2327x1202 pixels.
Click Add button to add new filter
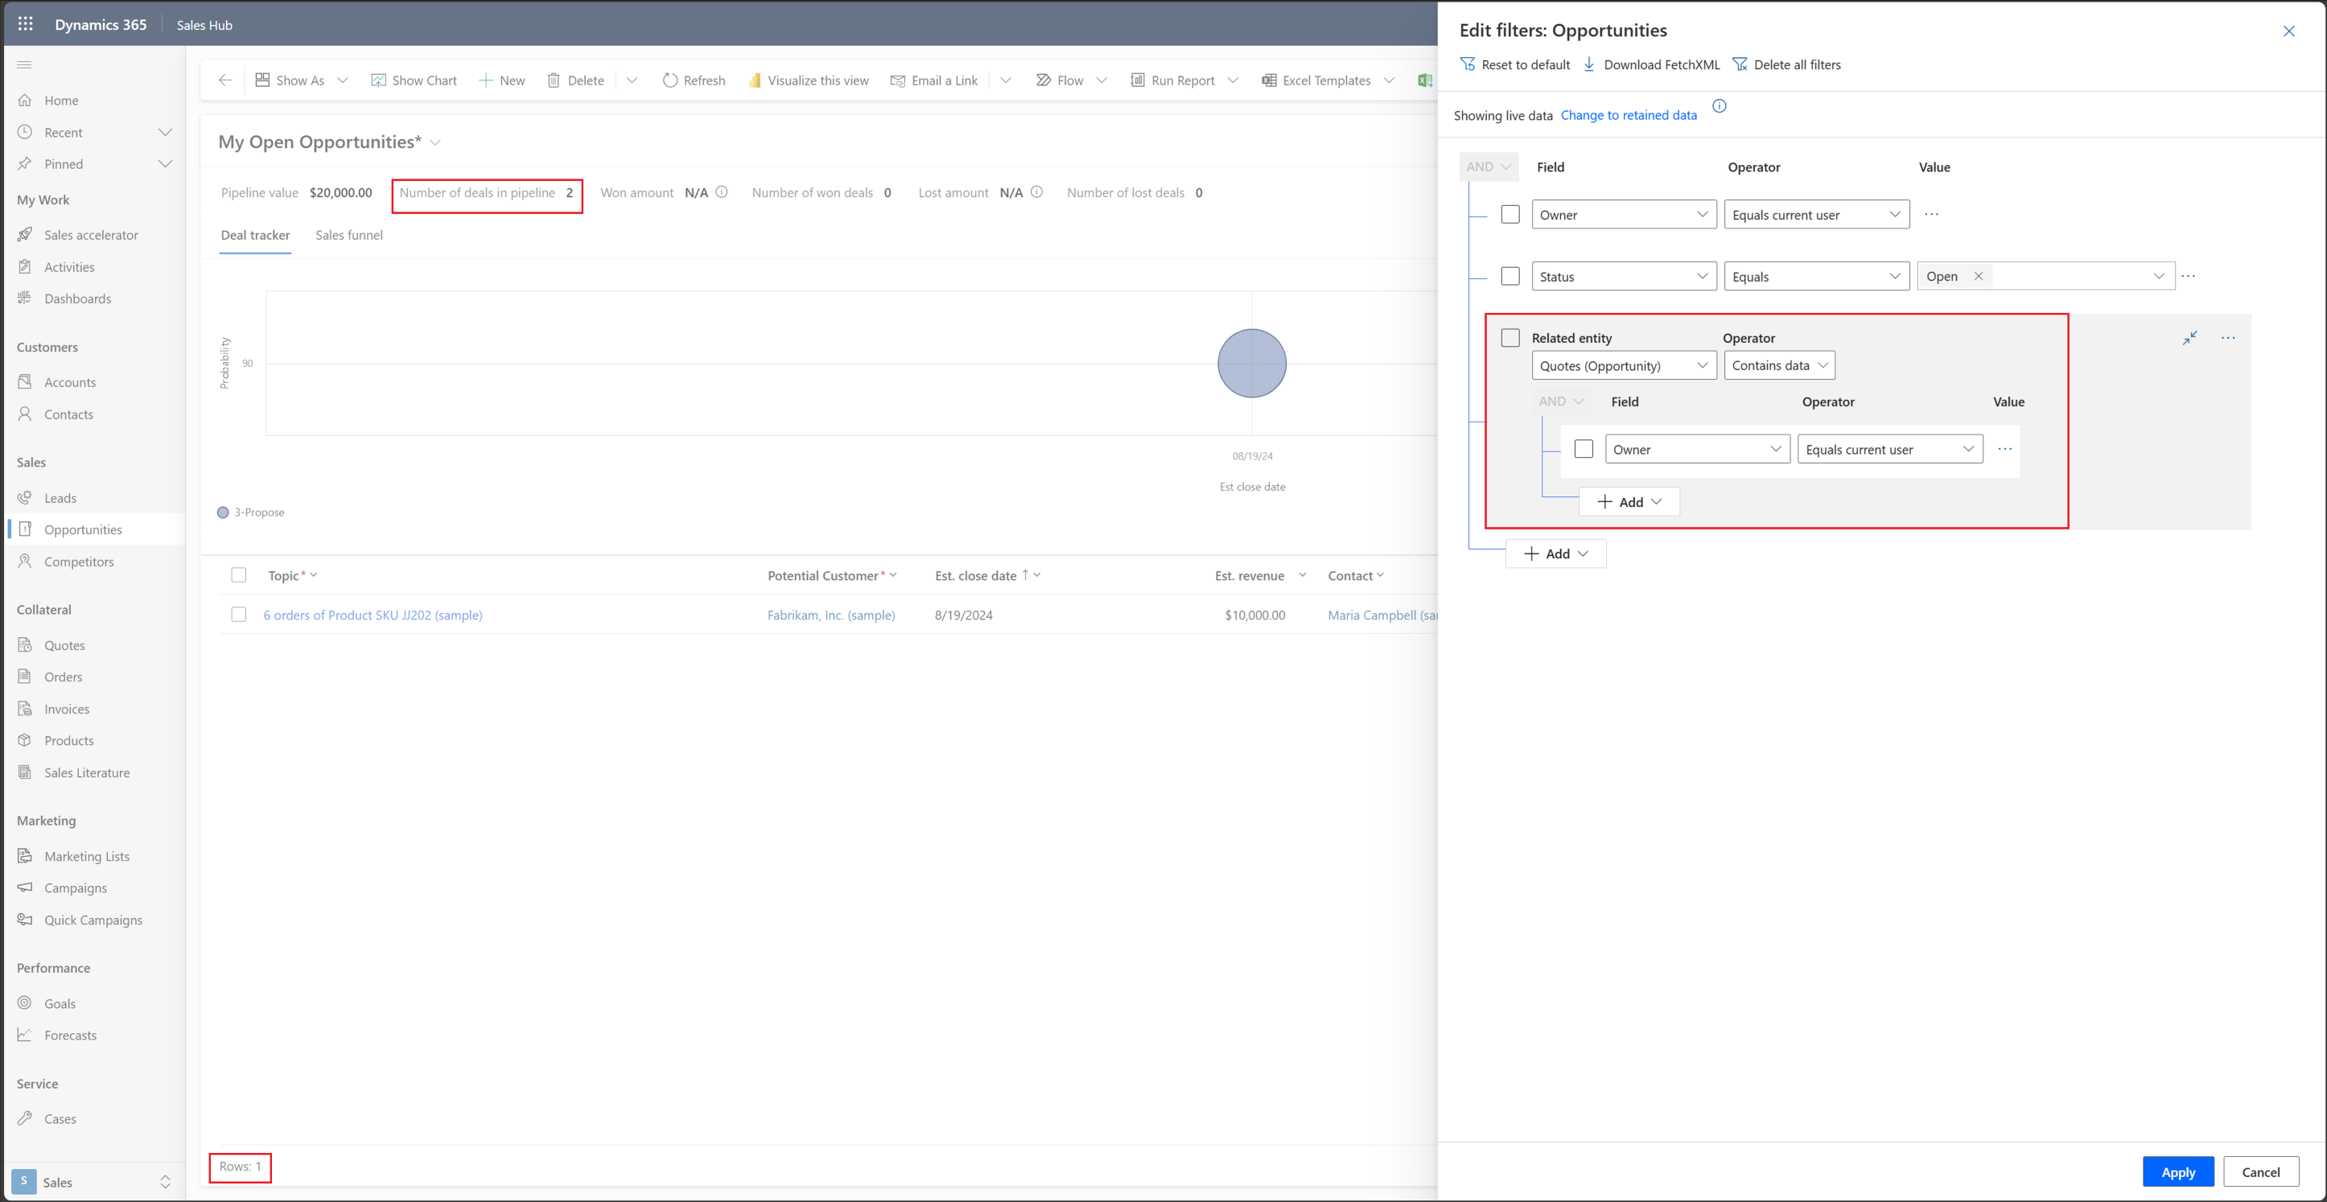coord(1555,554)
